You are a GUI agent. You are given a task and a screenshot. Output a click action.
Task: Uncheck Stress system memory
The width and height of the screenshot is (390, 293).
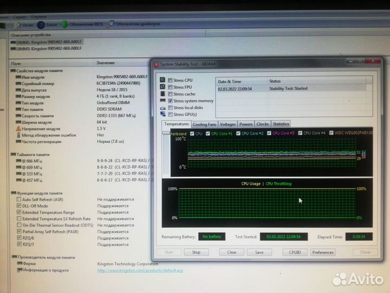(170, 101)
